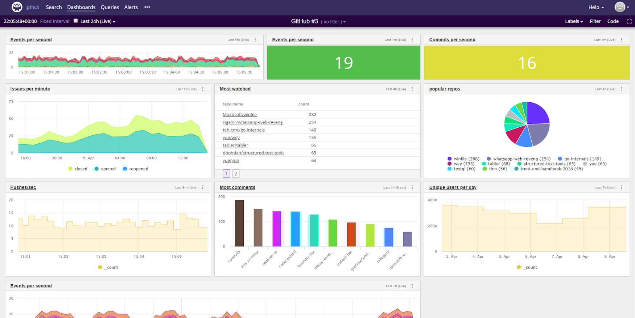Click the Most watched panel title
Image resolution: width=635 pixels, height=318 pixels.
[x=235, y=89]
